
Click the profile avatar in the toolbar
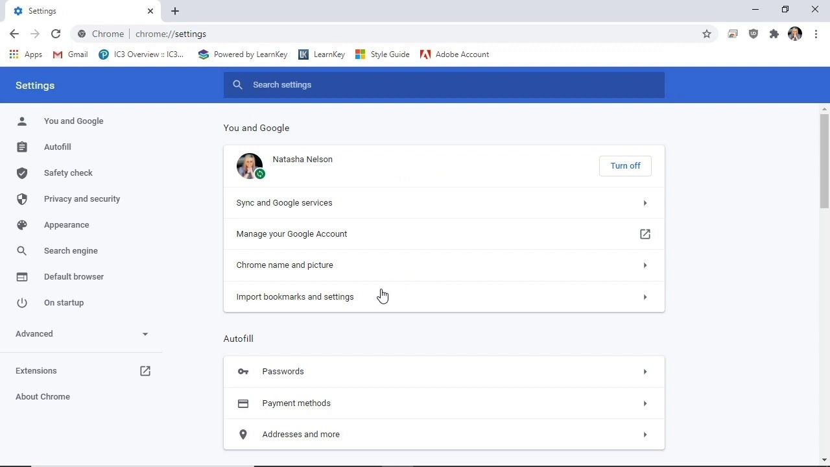pos(795,34)
